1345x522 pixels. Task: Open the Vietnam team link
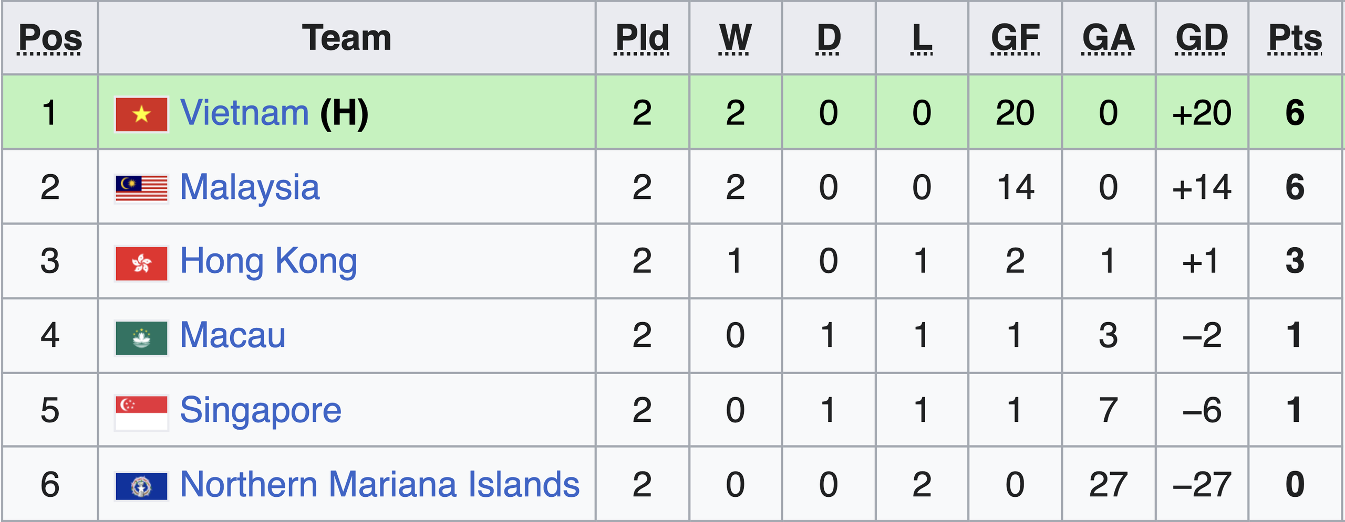[244, 113]
